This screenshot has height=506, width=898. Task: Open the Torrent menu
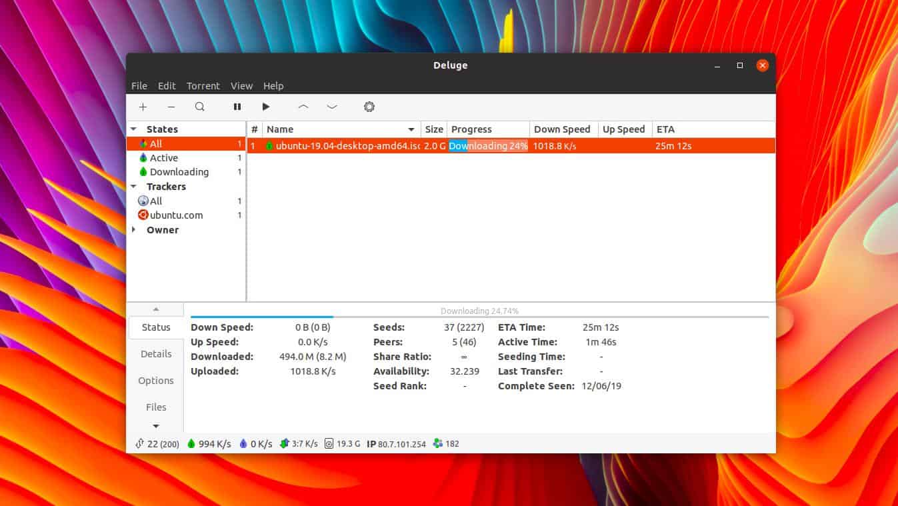coord(203,86)
